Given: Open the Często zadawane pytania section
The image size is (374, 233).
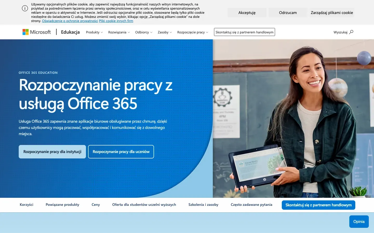Looking at the screenshot, I should tap(251, 205).
